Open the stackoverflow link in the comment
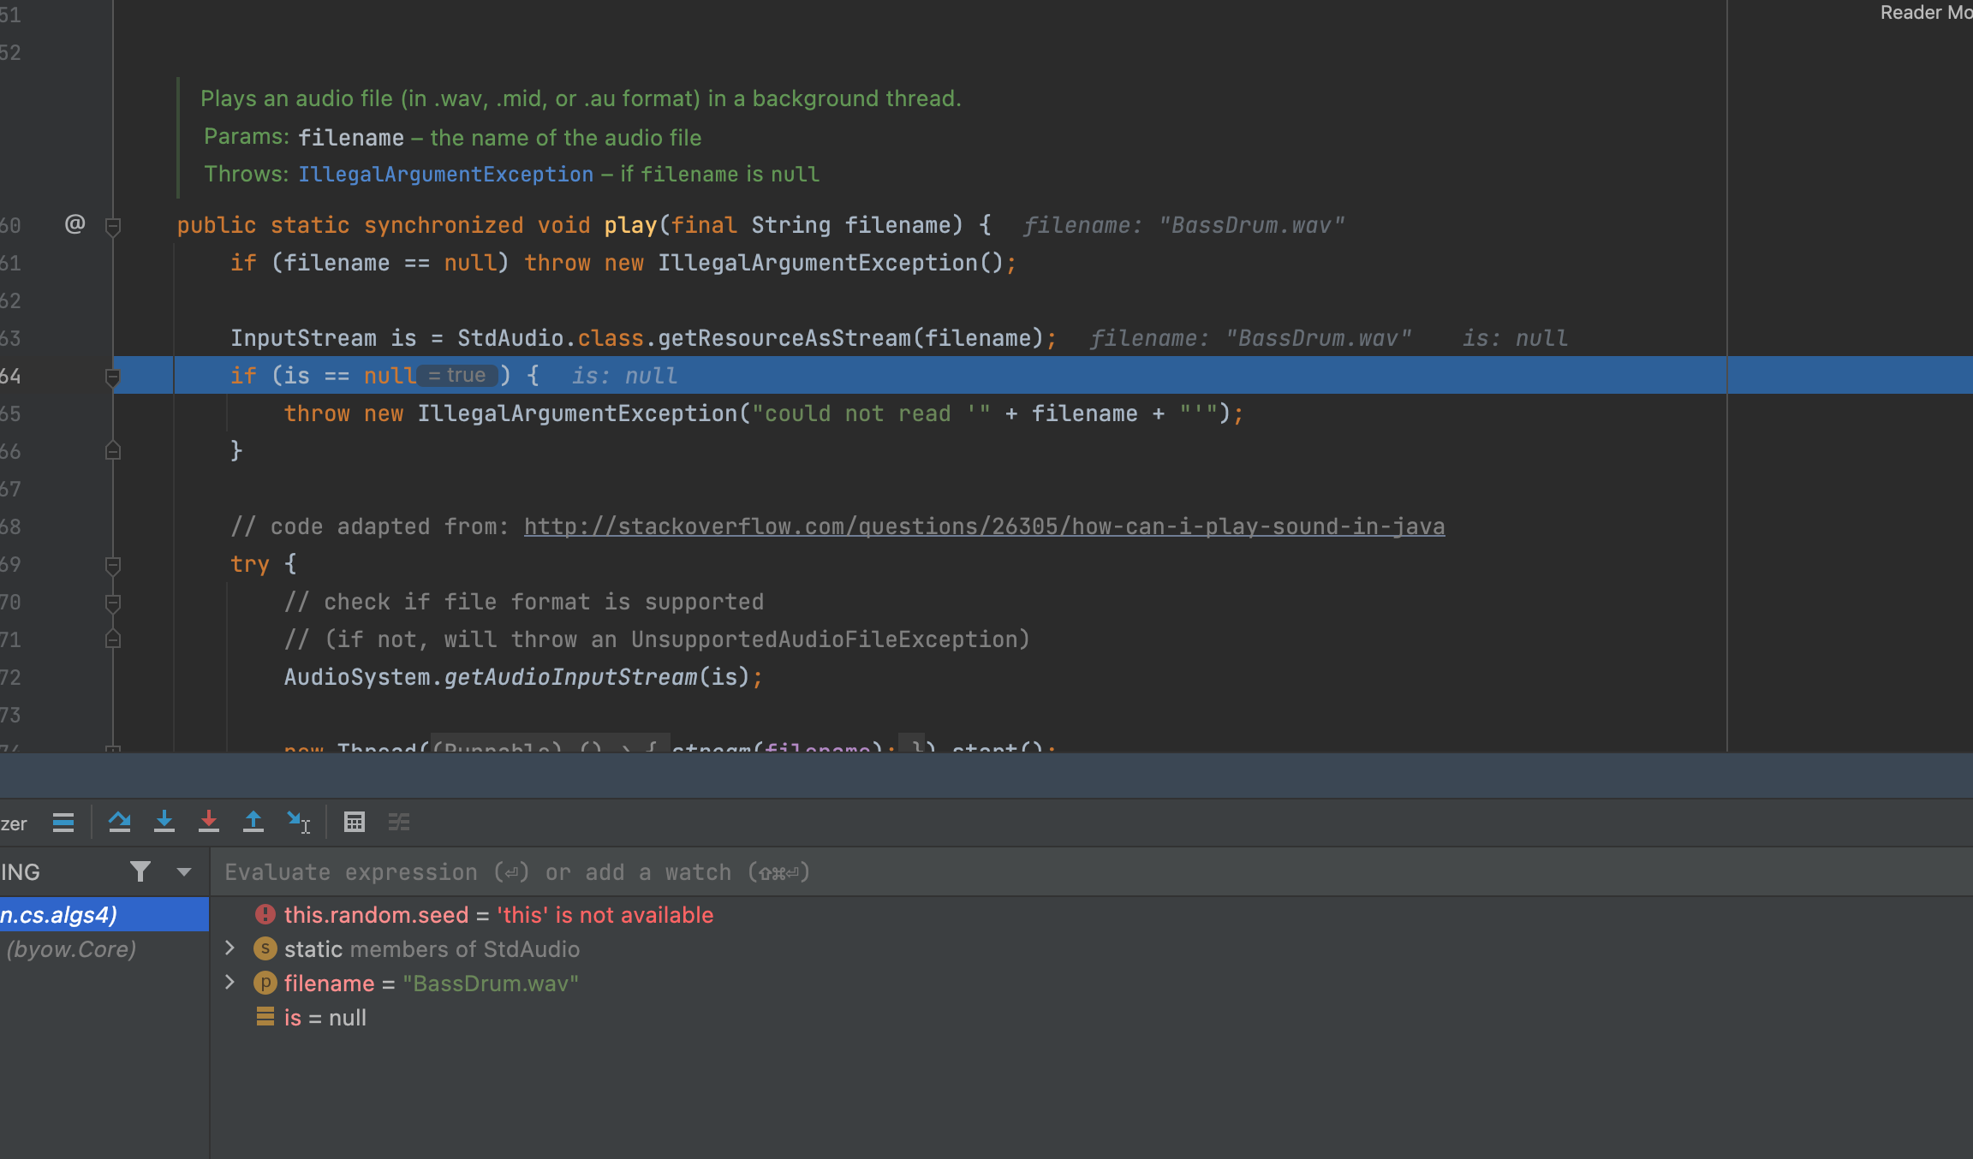Screen dimensions: 1973x1159 (984, 526)
